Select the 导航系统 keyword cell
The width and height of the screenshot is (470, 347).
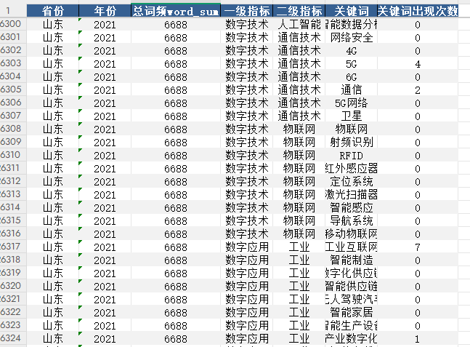coord(351,220)
